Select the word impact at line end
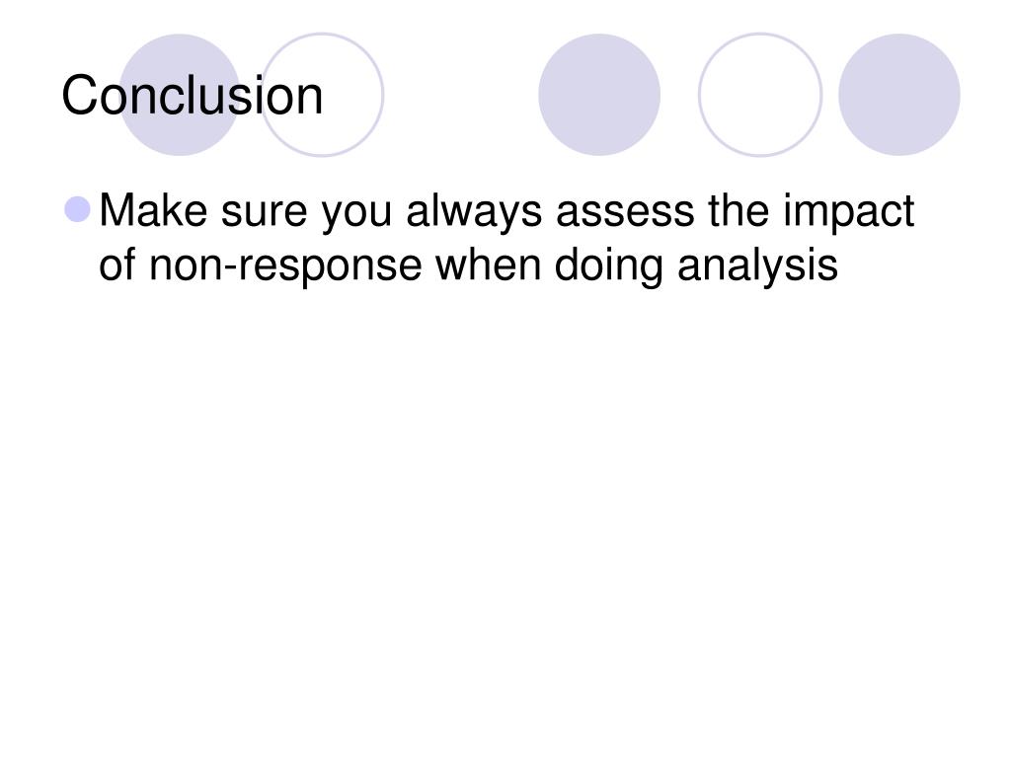Viewport: 1011px width, 758px height. coord(848,212)
